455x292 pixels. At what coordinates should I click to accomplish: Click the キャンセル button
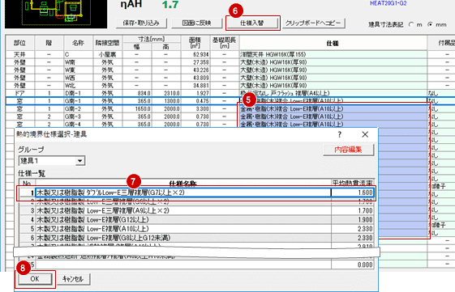[x=73, y=279]
